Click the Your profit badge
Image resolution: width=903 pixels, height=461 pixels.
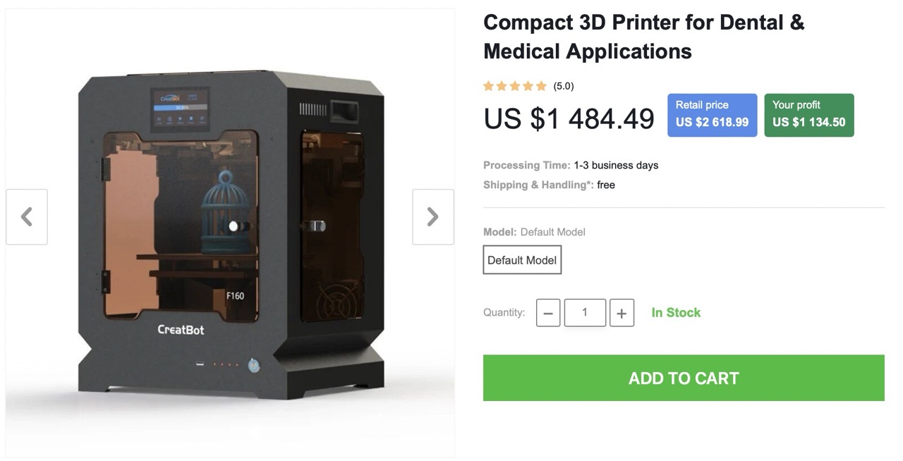(x=809, y=115)
